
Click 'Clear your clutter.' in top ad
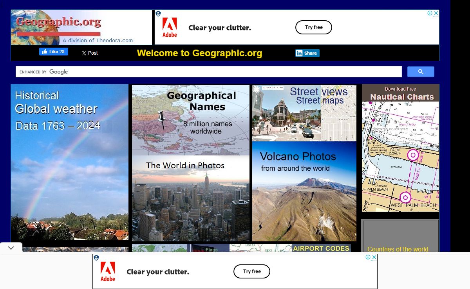(x=220, y=28)
